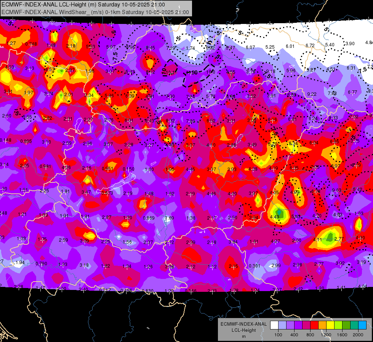
Task: Click the grid value '6.72' in the white area
Action: click(310, 45)
